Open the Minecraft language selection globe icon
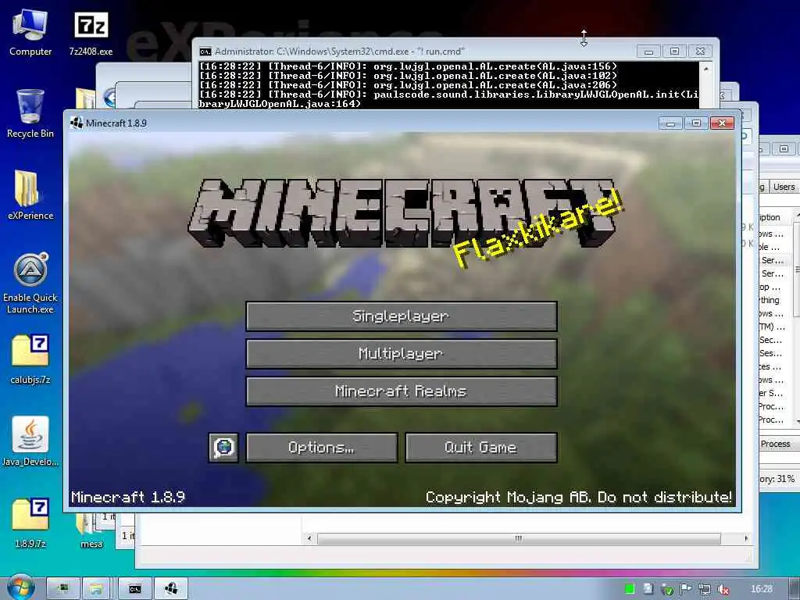 [223, 448]
